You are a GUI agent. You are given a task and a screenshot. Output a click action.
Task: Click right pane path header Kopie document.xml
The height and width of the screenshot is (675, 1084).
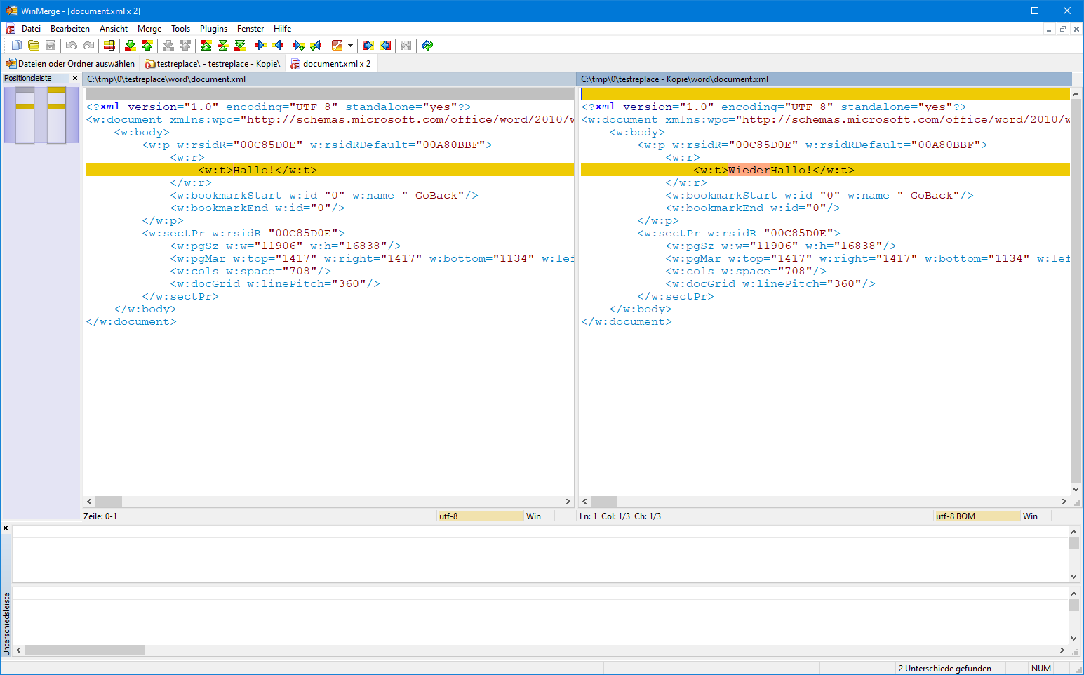[x=824, y=79]
